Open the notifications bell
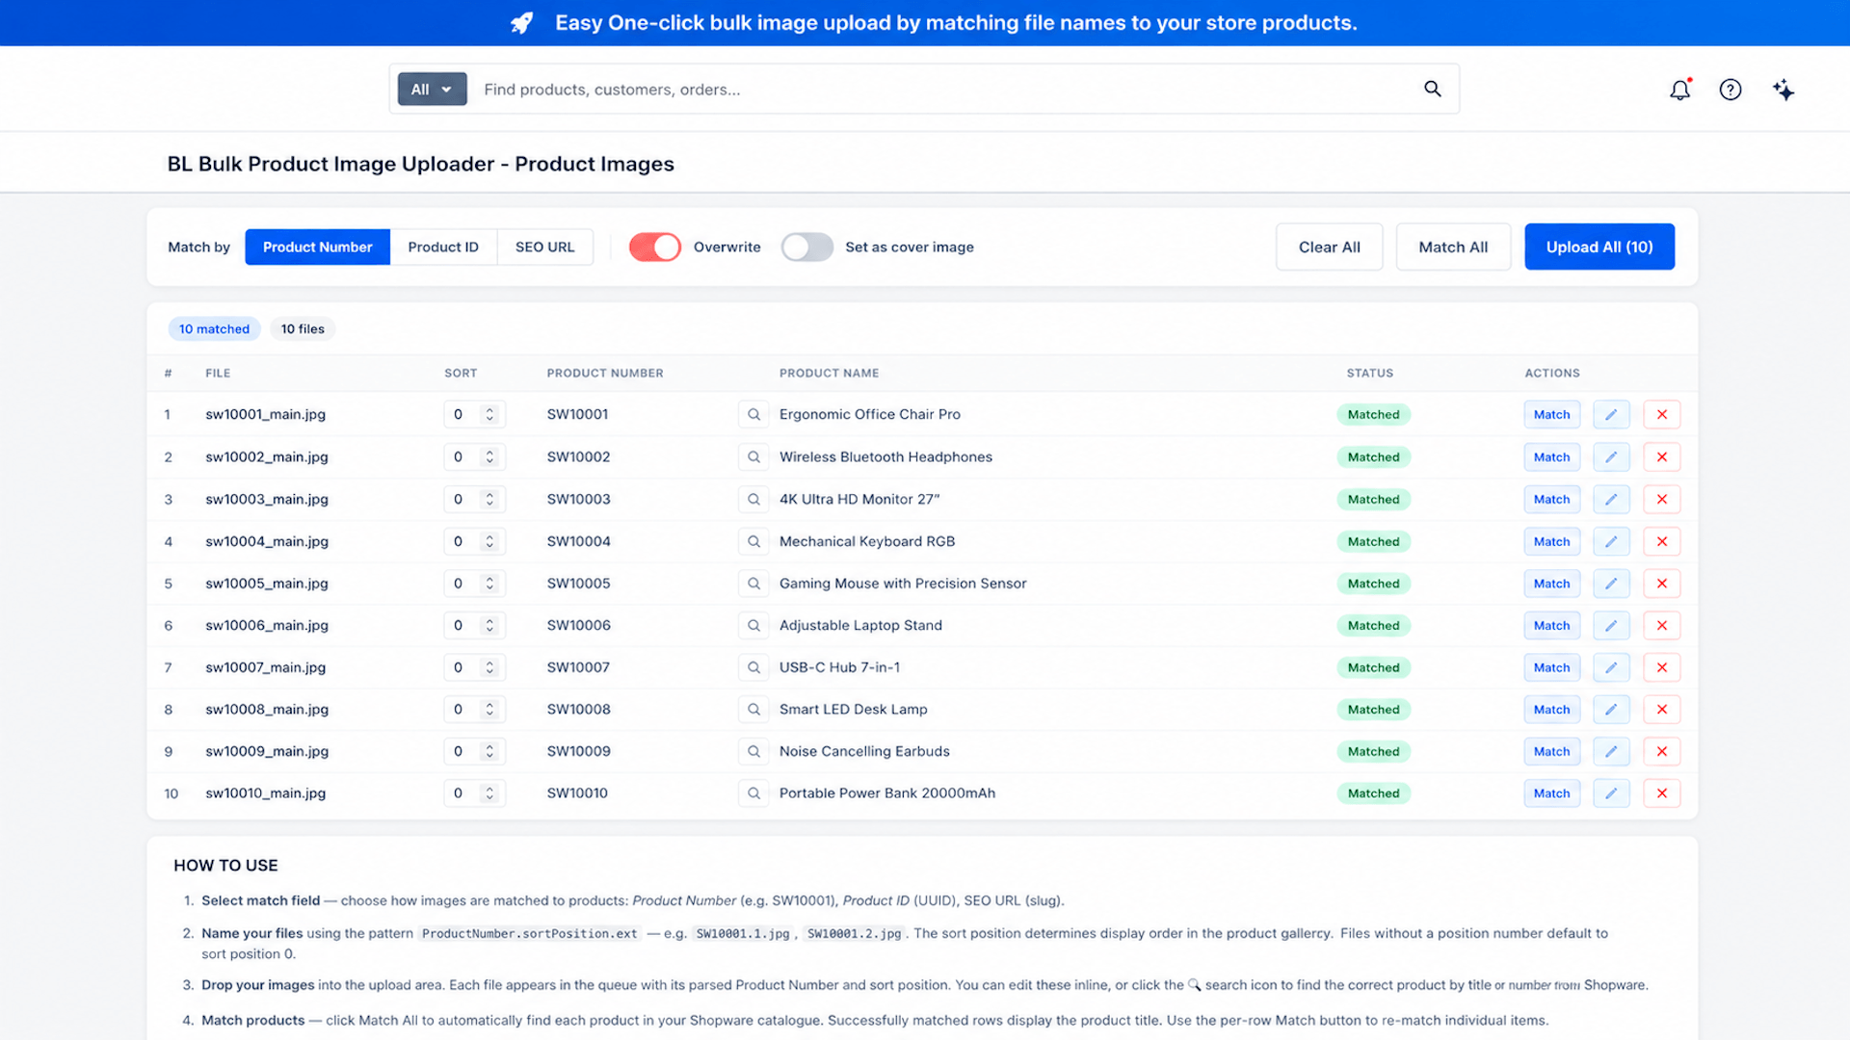1850x1040 pixels. click(1679, 90)
